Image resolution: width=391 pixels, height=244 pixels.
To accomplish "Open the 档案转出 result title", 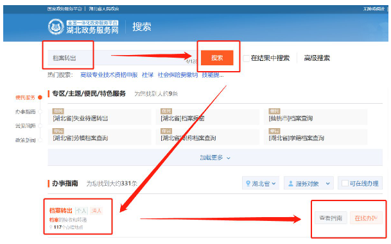I will tap(61, 211).
